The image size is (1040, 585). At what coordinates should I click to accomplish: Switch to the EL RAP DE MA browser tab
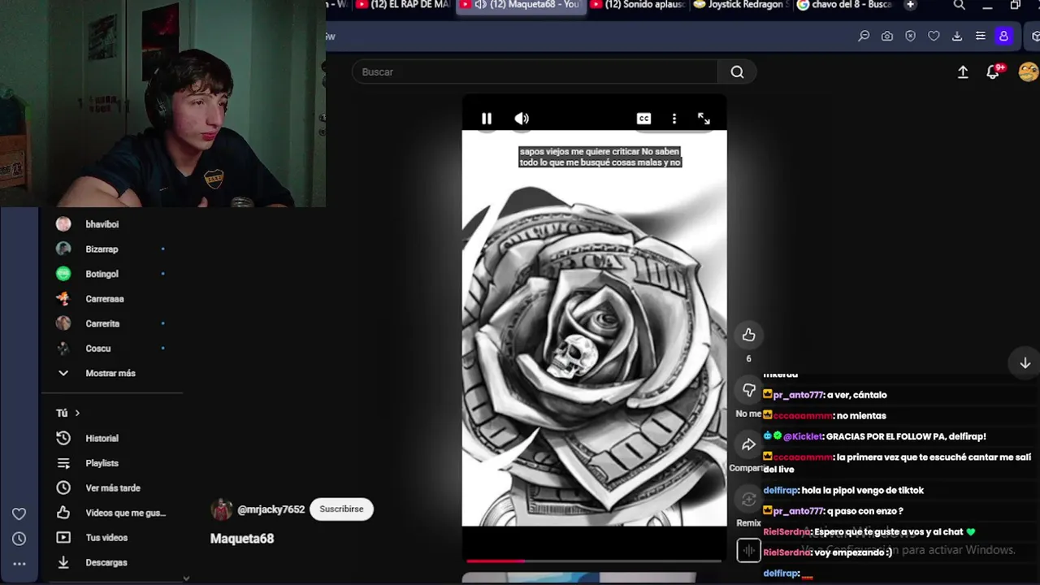click(403, 5)
